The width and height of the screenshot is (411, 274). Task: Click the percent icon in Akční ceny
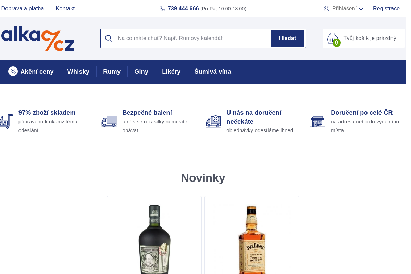coord(13,71)
